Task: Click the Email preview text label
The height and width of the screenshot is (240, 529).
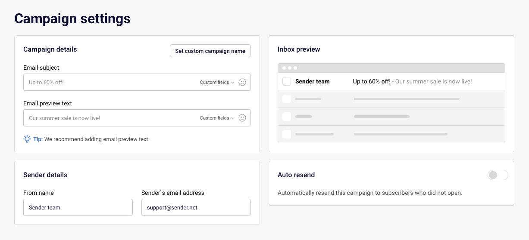Action: pyautogui.click(x=47, y=103)
